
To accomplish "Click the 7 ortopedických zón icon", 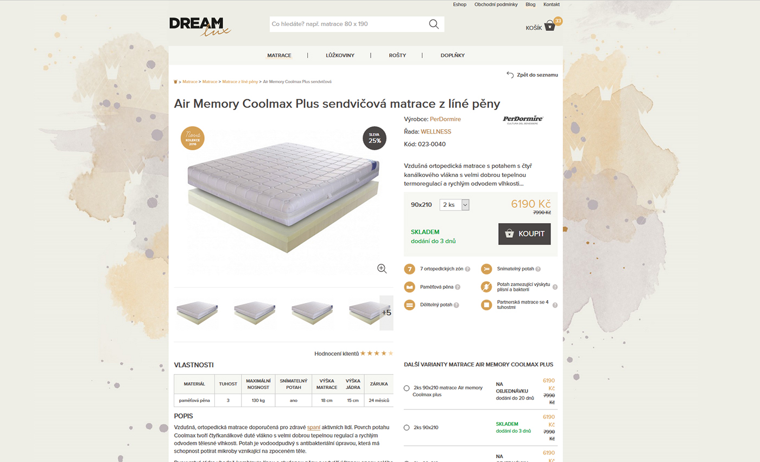I will pyautogui.click(x=410, y=269).
